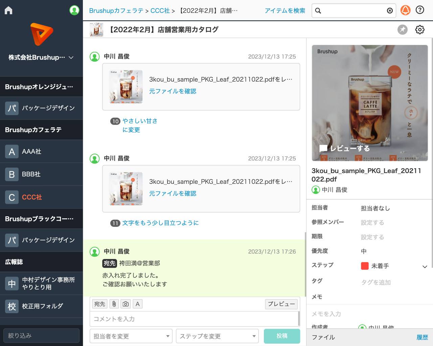Click the 投稿 post button

pos(282,336)
